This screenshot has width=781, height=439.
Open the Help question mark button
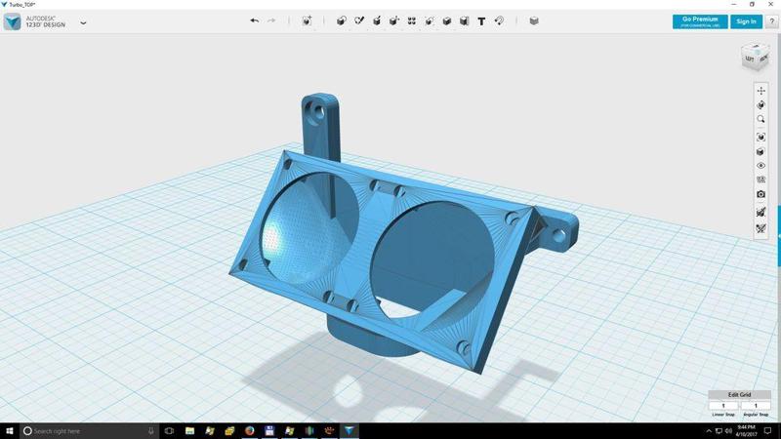771,21
